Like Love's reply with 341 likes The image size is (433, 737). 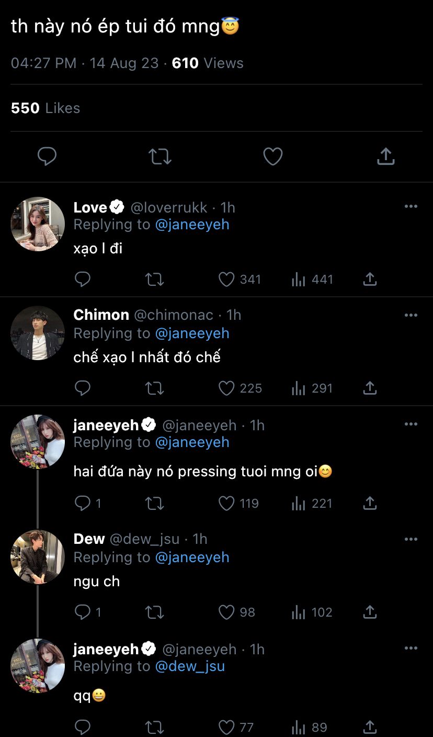(x=226, y=280)
